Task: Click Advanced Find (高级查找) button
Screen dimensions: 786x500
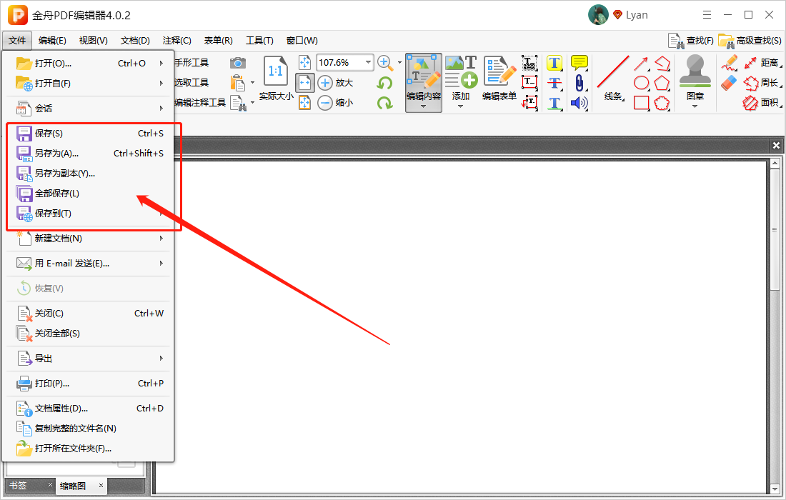Action: tap(750, 41)
